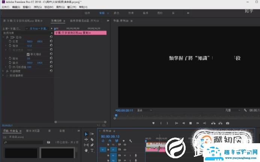Select the Selection arrow tool
The height and width of the screenshot is (162, 260).
86,134
